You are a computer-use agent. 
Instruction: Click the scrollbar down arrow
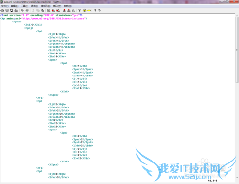pyautogui.click(x=237, y=177)
